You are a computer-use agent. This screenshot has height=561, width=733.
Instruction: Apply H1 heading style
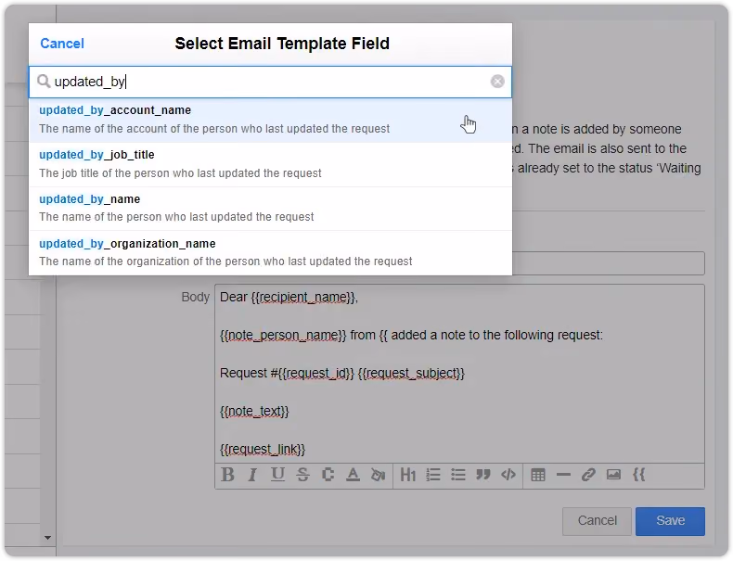coord(408,475)
